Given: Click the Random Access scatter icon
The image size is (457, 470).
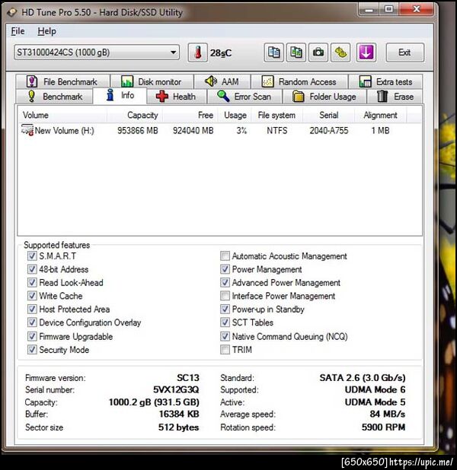Looking at the screenshot, I should coord(267,81).
